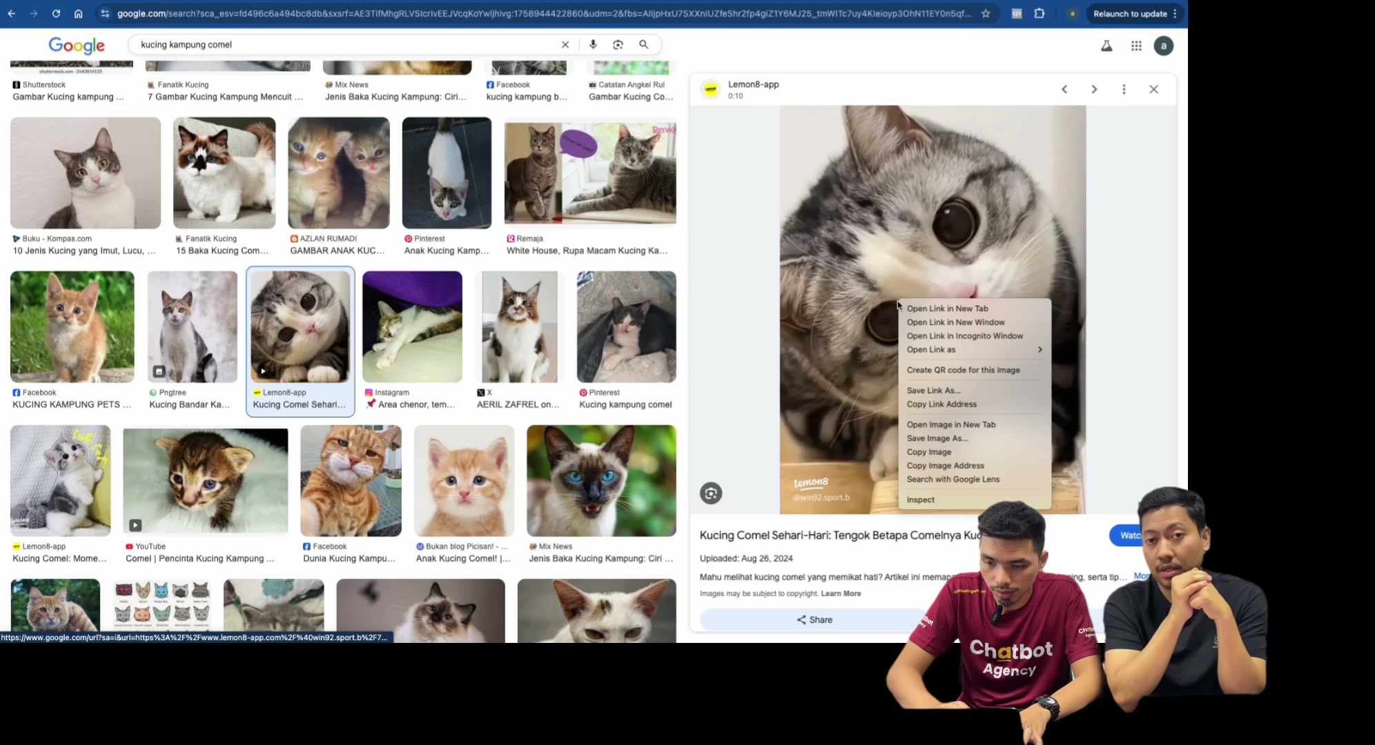Open the Chrome three-dot menu

click(x=1175, y=13)
